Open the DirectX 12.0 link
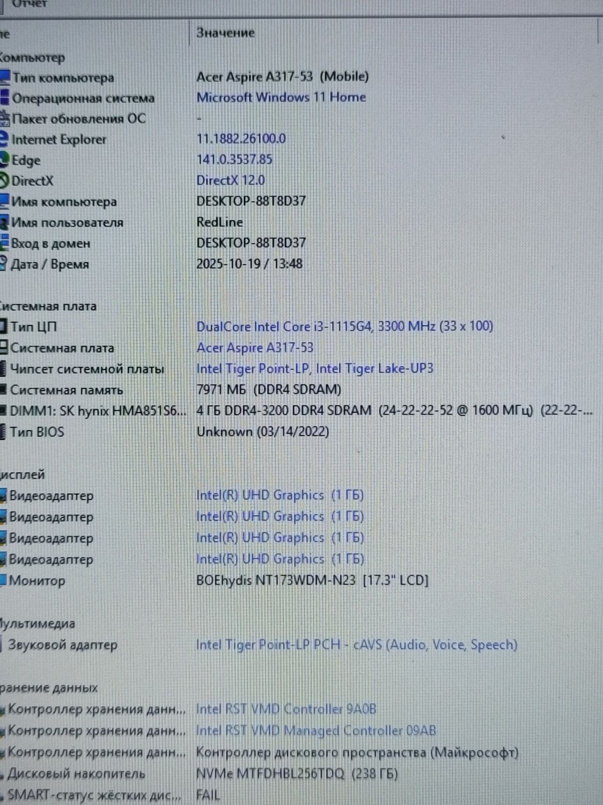Screen dimensions: 603x805 pyautogui.click(x=231, y=180)
